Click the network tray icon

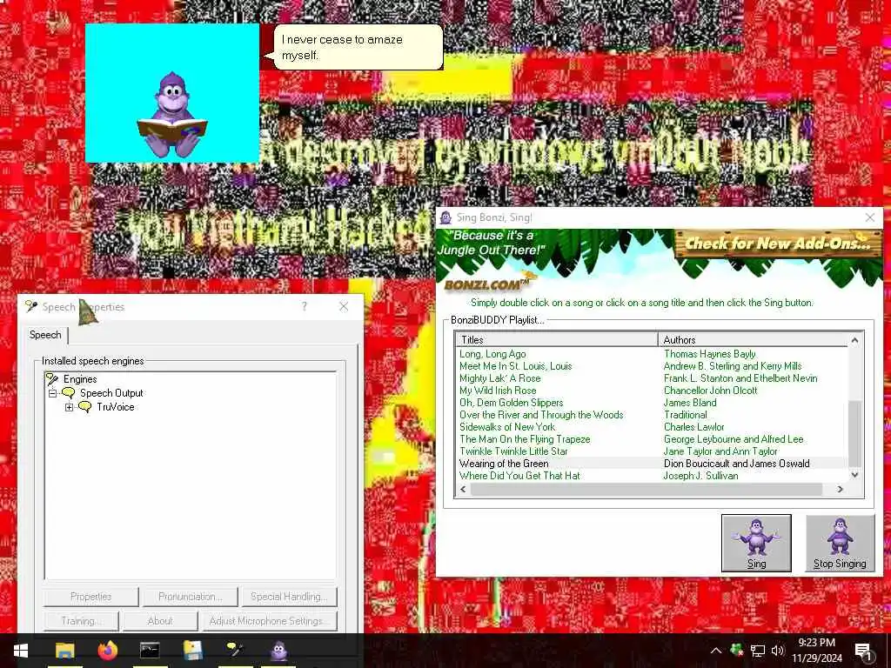coord(758,651)
